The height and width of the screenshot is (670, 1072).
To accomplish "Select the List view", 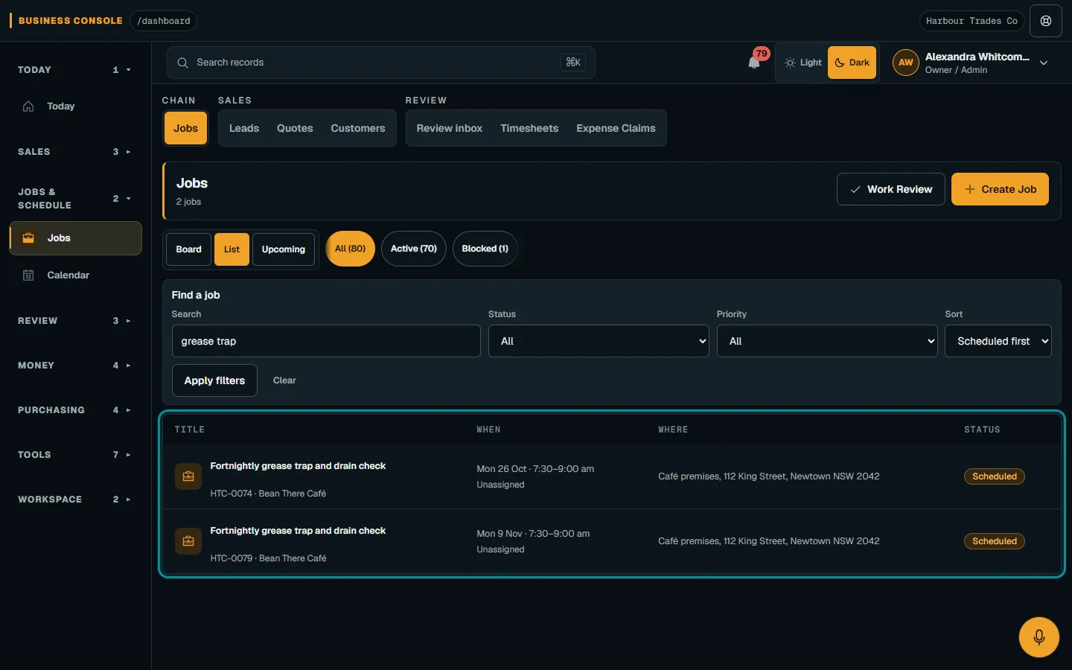I will tap(232, 249).
